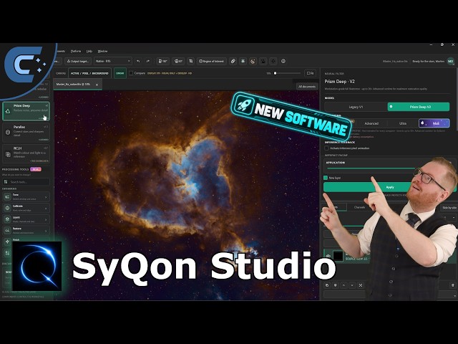Choose the Max quality mode
Screen dimensions: 458x344
(x=434, y=123)
